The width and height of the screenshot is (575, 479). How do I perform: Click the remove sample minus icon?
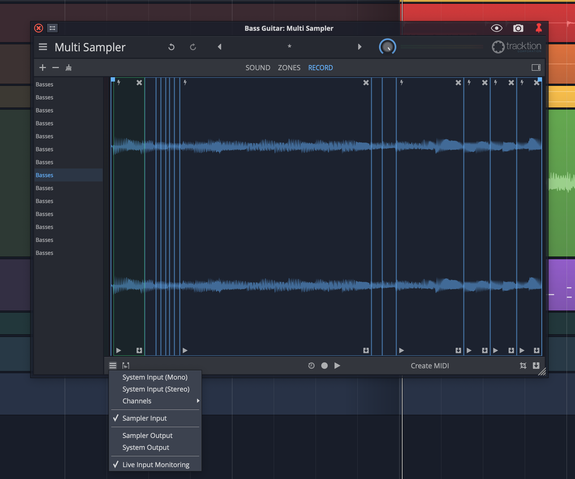[56, 68]
